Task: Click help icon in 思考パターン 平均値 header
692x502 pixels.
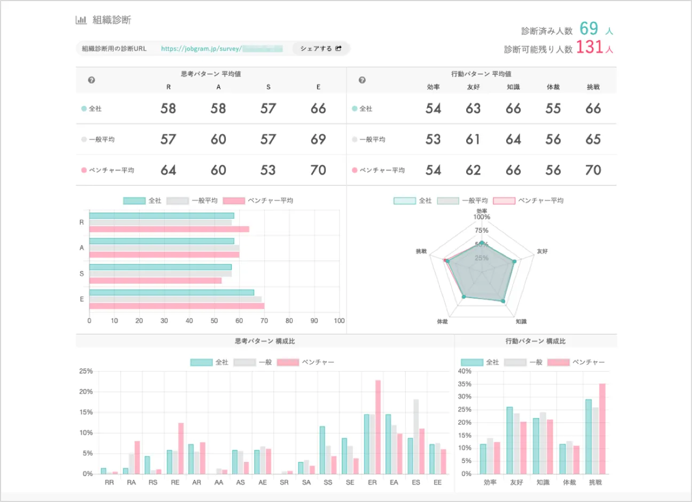Action: (x=91, y=80)
